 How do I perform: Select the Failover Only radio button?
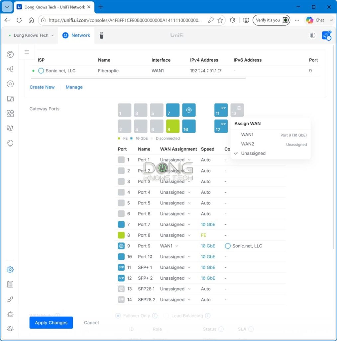(x=118, y=316)
